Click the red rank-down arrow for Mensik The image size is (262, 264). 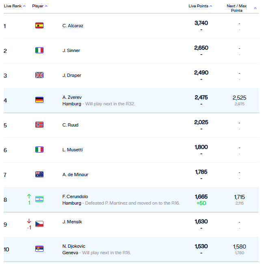click(29, 221)
